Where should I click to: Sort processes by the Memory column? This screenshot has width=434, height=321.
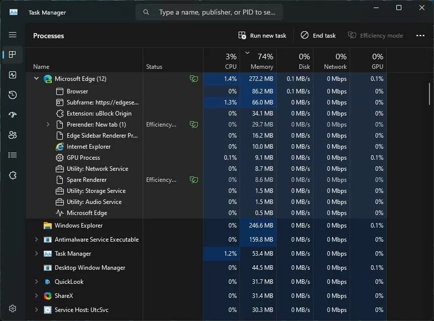point(258,61)
